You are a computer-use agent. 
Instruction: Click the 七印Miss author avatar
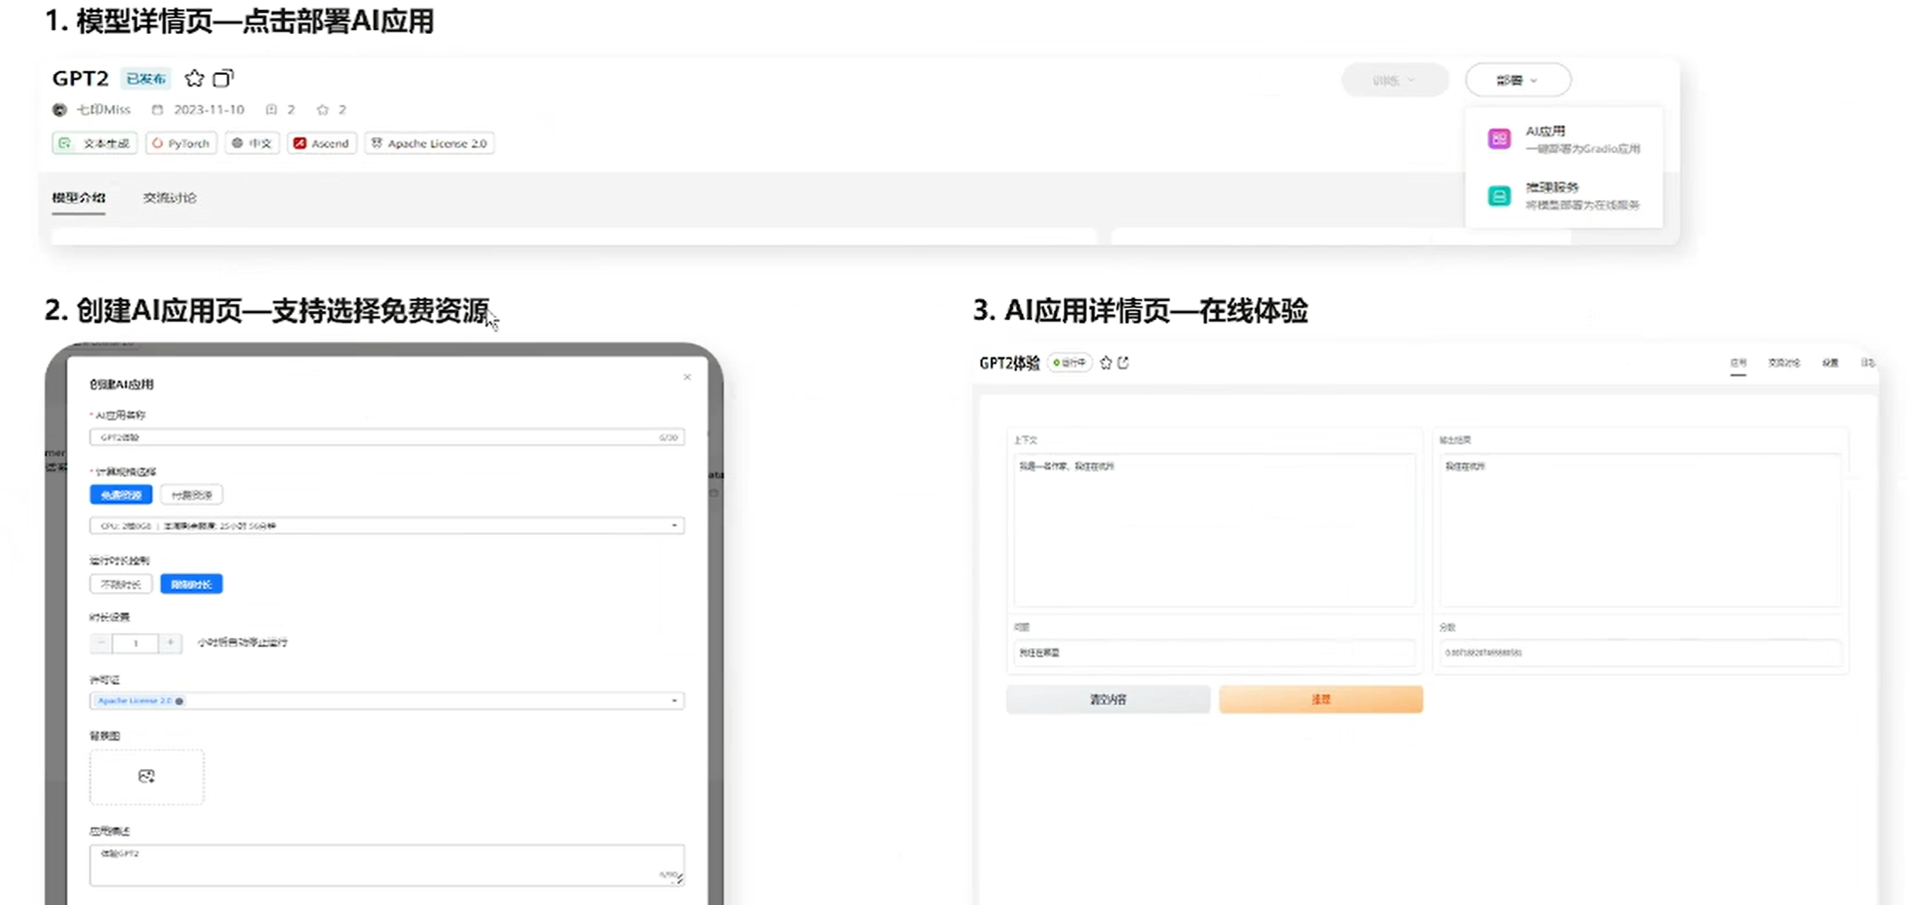pyautogui.click(x=60, y=110)
